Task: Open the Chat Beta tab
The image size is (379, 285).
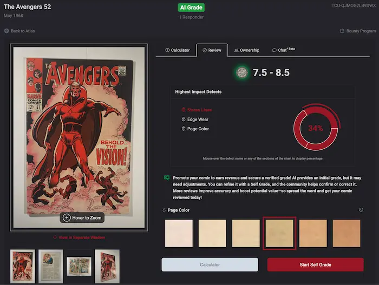Action: (x=283, y=50)
